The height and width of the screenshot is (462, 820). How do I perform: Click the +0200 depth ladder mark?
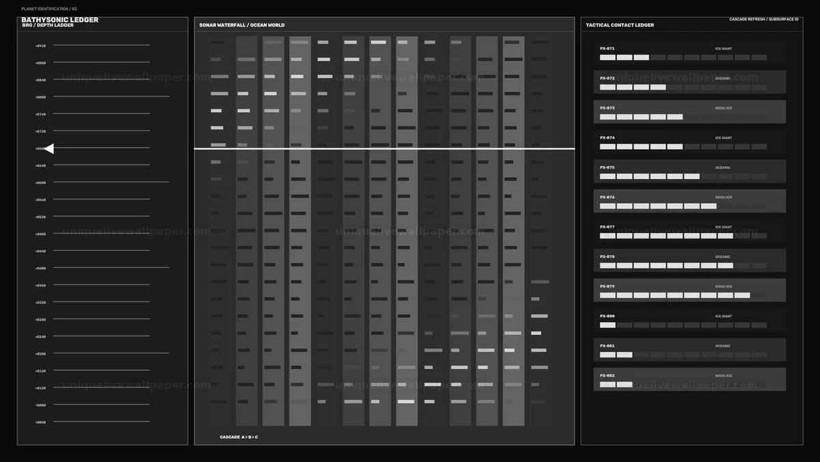[x=40, y=353]
